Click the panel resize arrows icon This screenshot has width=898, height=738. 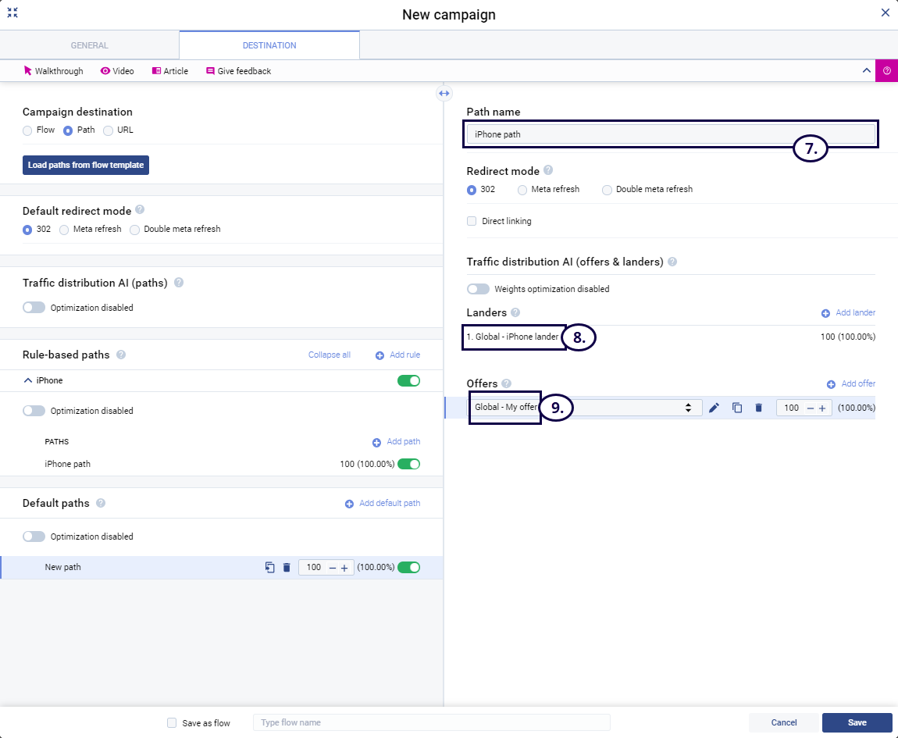click(x=444, y=94)
